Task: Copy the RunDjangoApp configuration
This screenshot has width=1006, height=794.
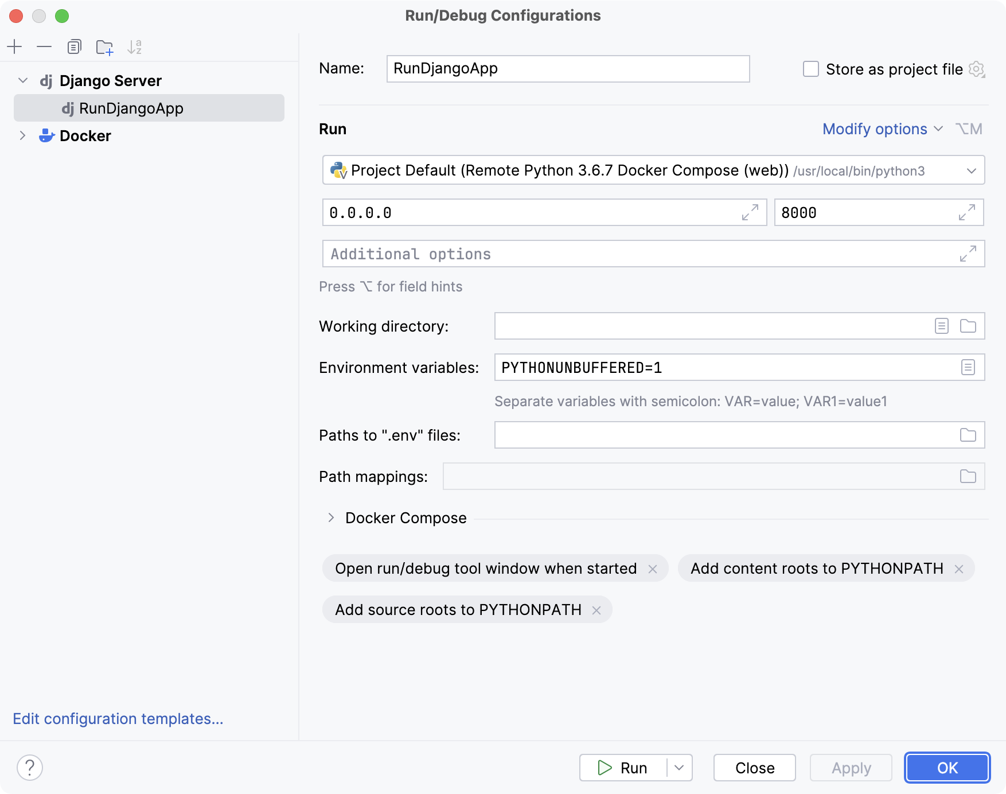Action: coord(74,47)
